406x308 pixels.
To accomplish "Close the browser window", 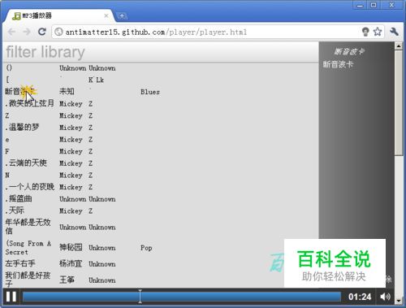I will click(x=391, y=5).
